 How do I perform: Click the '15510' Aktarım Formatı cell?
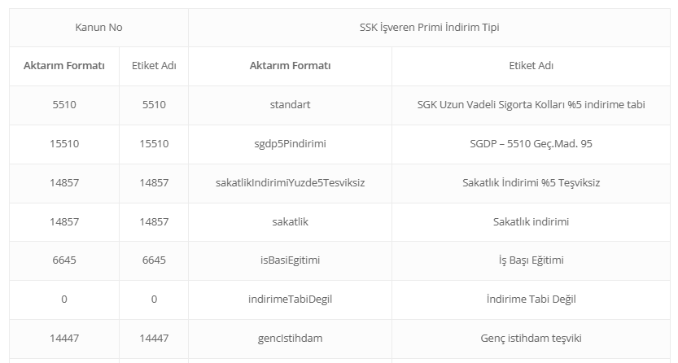[x=64, y=144]
